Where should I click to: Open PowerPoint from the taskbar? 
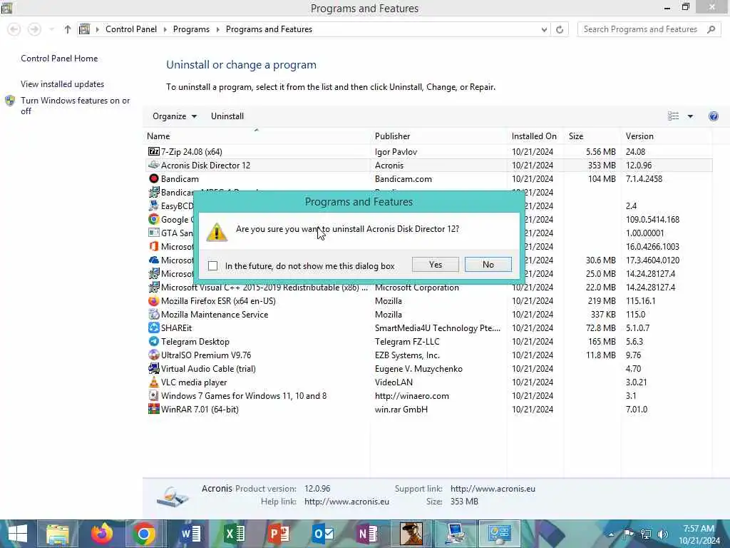(279, 534)
